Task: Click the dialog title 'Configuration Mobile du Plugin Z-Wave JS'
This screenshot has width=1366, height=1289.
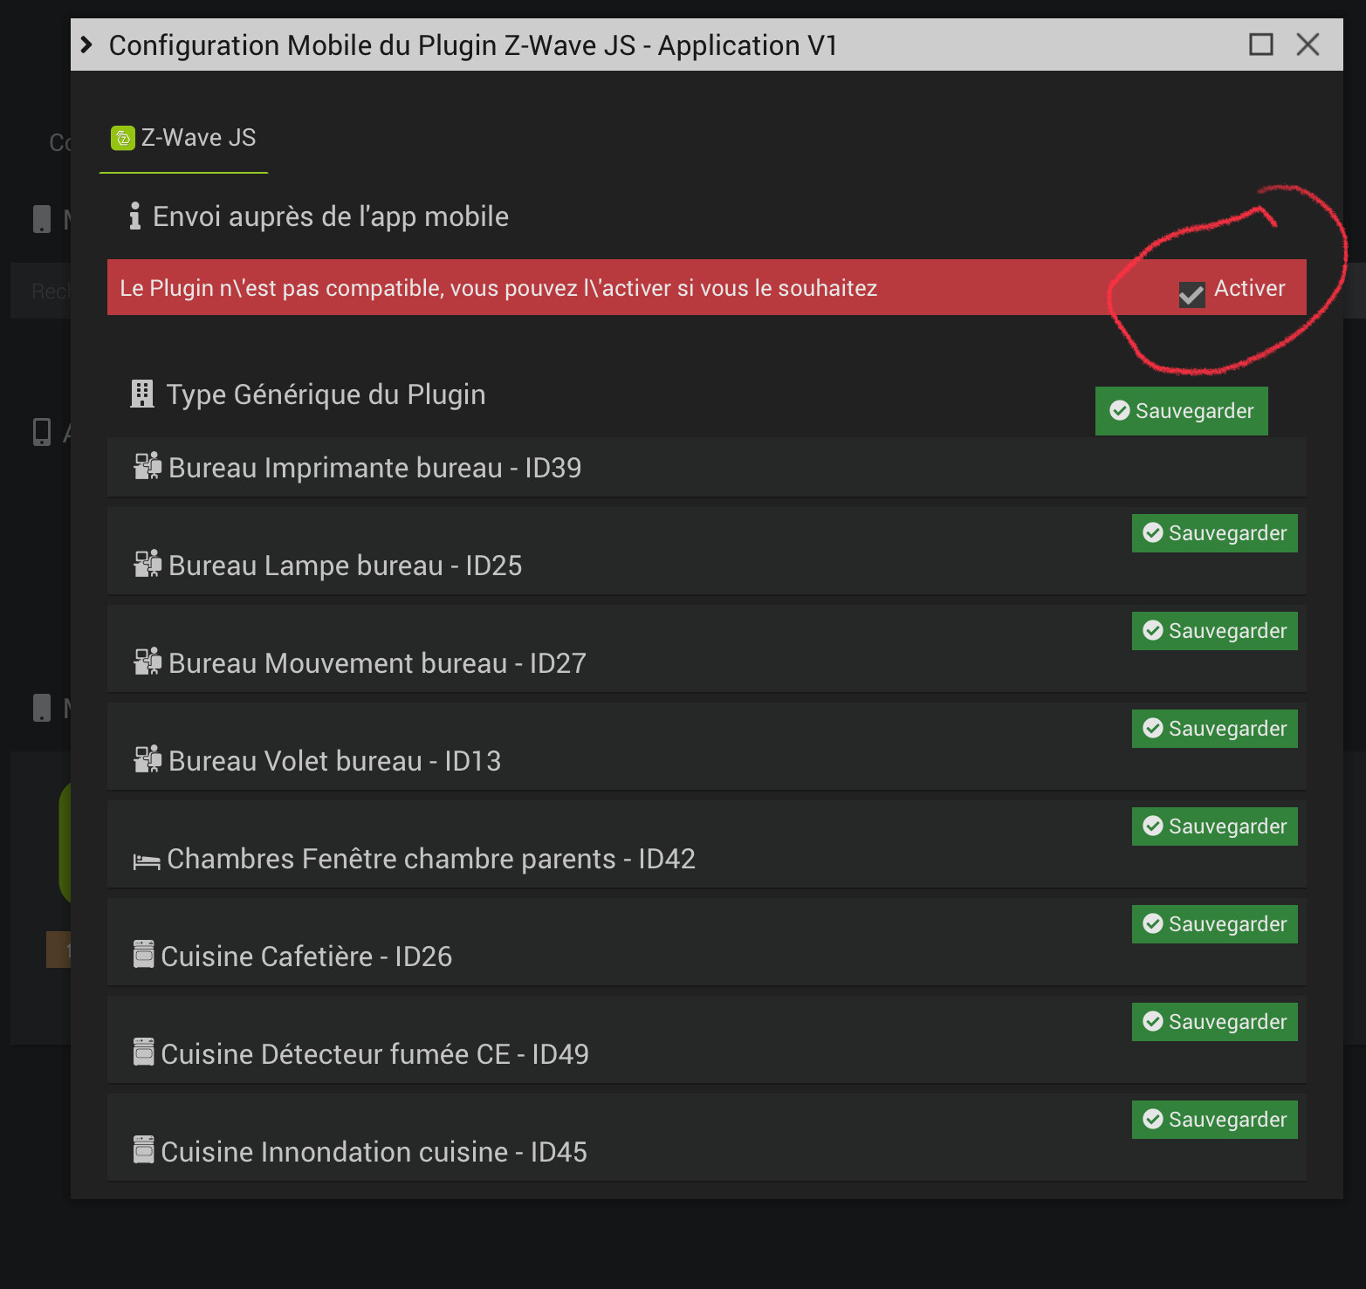Action: pyautogui.click(x=372, y=45)
